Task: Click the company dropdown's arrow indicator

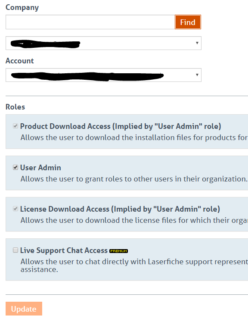Action: point(197,43)
